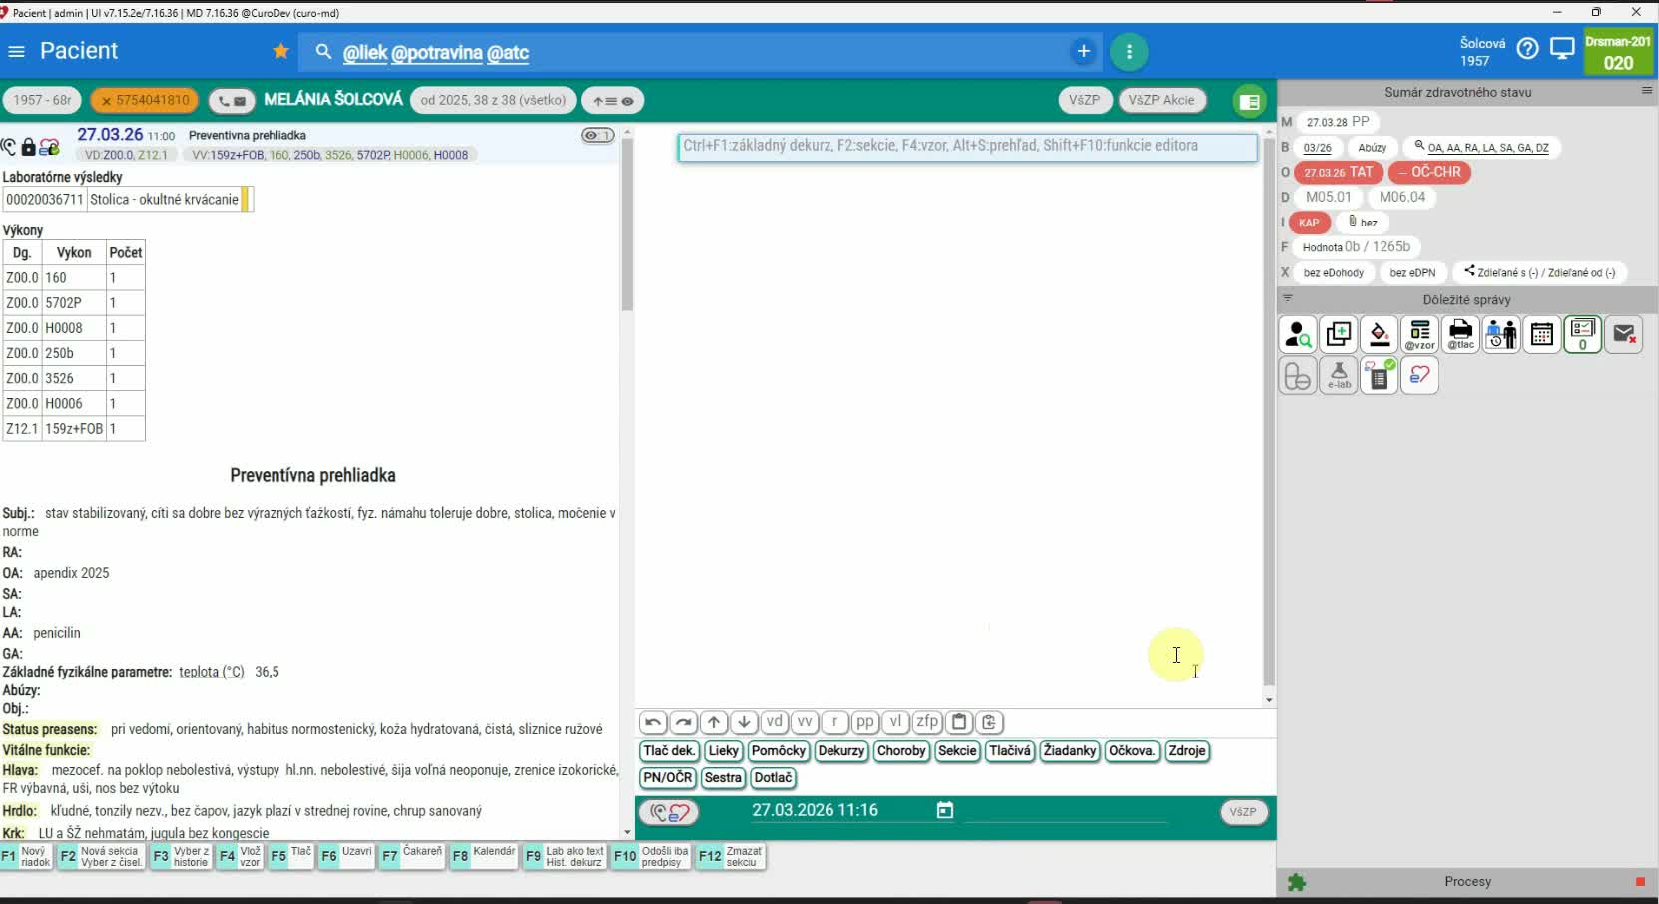
Task: Toggle the eye visibility counter on dekurz
Action: click(597, 135)
